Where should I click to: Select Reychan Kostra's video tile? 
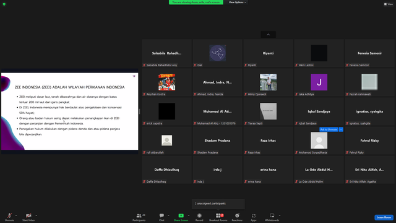[166, 82]
